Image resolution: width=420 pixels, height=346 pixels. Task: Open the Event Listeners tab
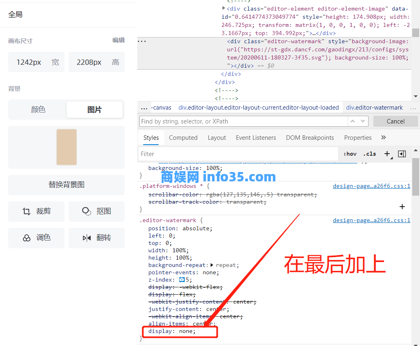(x=256, y=138)
